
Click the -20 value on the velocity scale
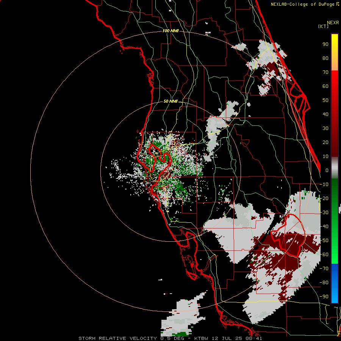pyautogui.click(x=324, y=199)
